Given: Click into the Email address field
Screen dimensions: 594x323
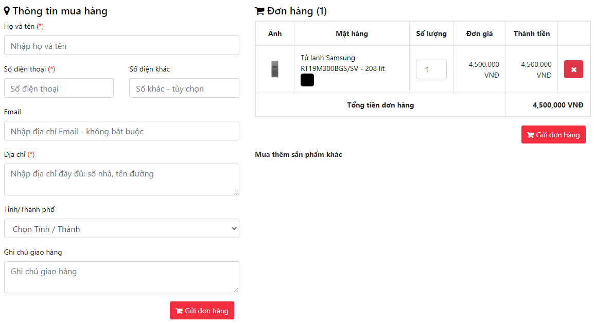Looking at the screenshot, I should pos(121,131).
